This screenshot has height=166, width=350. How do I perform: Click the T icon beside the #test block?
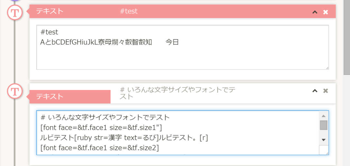pyautogui.click(x=15, y=13)
